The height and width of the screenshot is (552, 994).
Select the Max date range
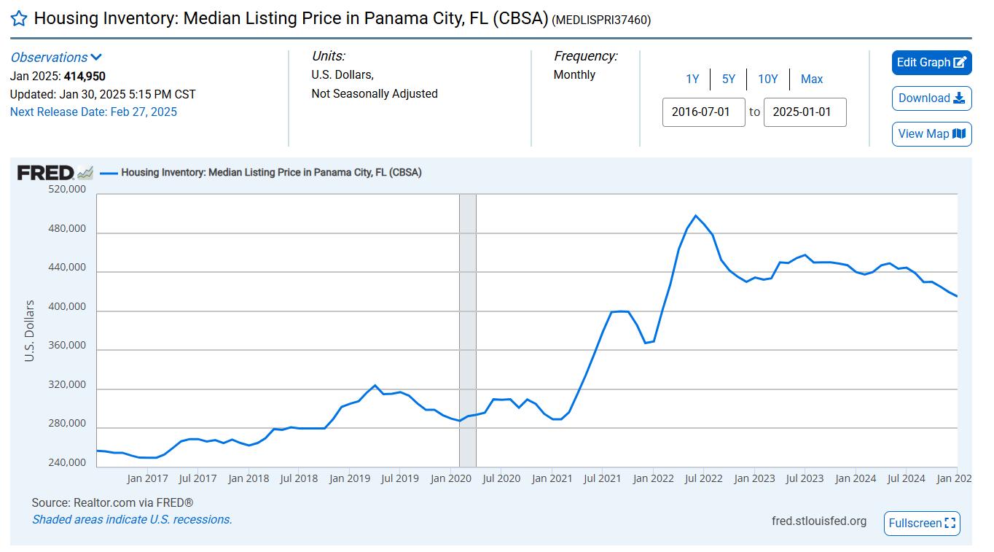point(812,79)
